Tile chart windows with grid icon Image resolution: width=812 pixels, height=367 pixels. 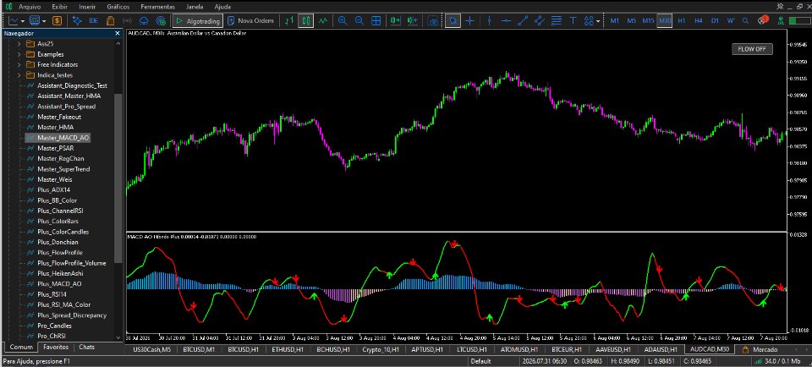coord(376,20)
